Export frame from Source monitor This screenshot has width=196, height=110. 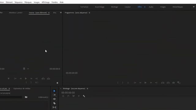[x=37, y=82]
